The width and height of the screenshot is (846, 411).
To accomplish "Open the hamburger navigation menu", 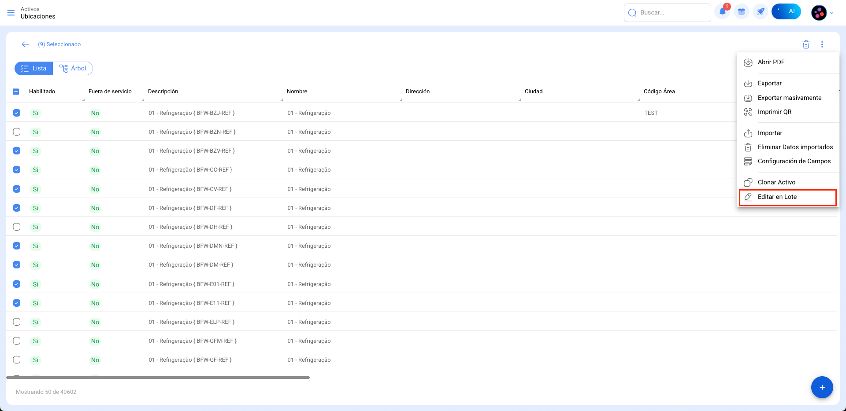I will (x=11, y=13).
